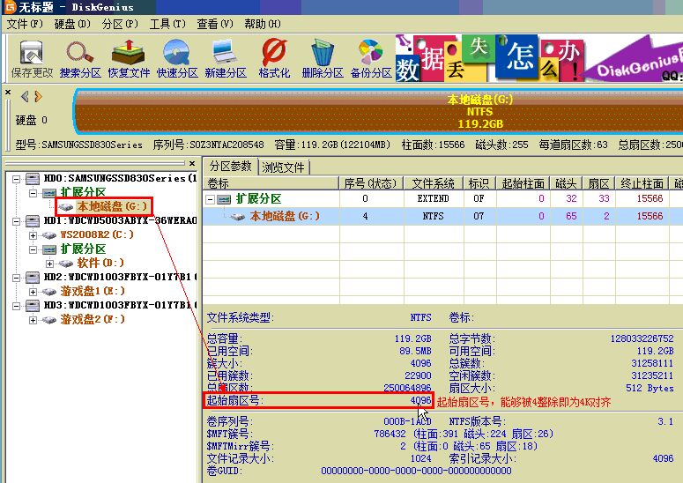Collapse the HD0 SAMSUNG SSD tree node
683x483 pixels.
(x=16, y=179)
